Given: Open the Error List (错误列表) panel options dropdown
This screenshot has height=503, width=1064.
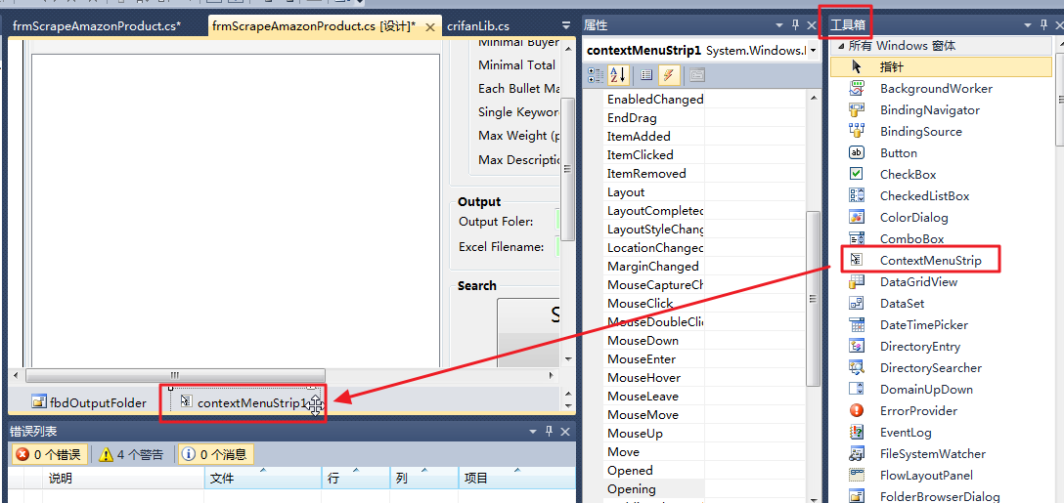Looking at the screenshot, I should coord(535,431).
